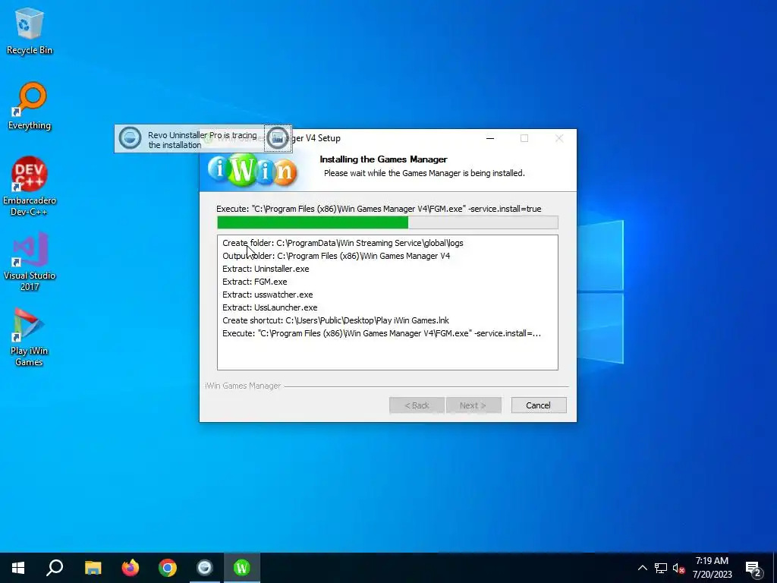Open the Windows Start menu
The image size is (777, 583).
point(18,568)
